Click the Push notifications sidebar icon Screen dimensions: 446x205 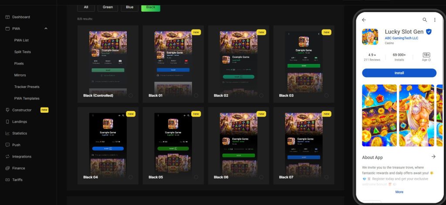point(8,145)
